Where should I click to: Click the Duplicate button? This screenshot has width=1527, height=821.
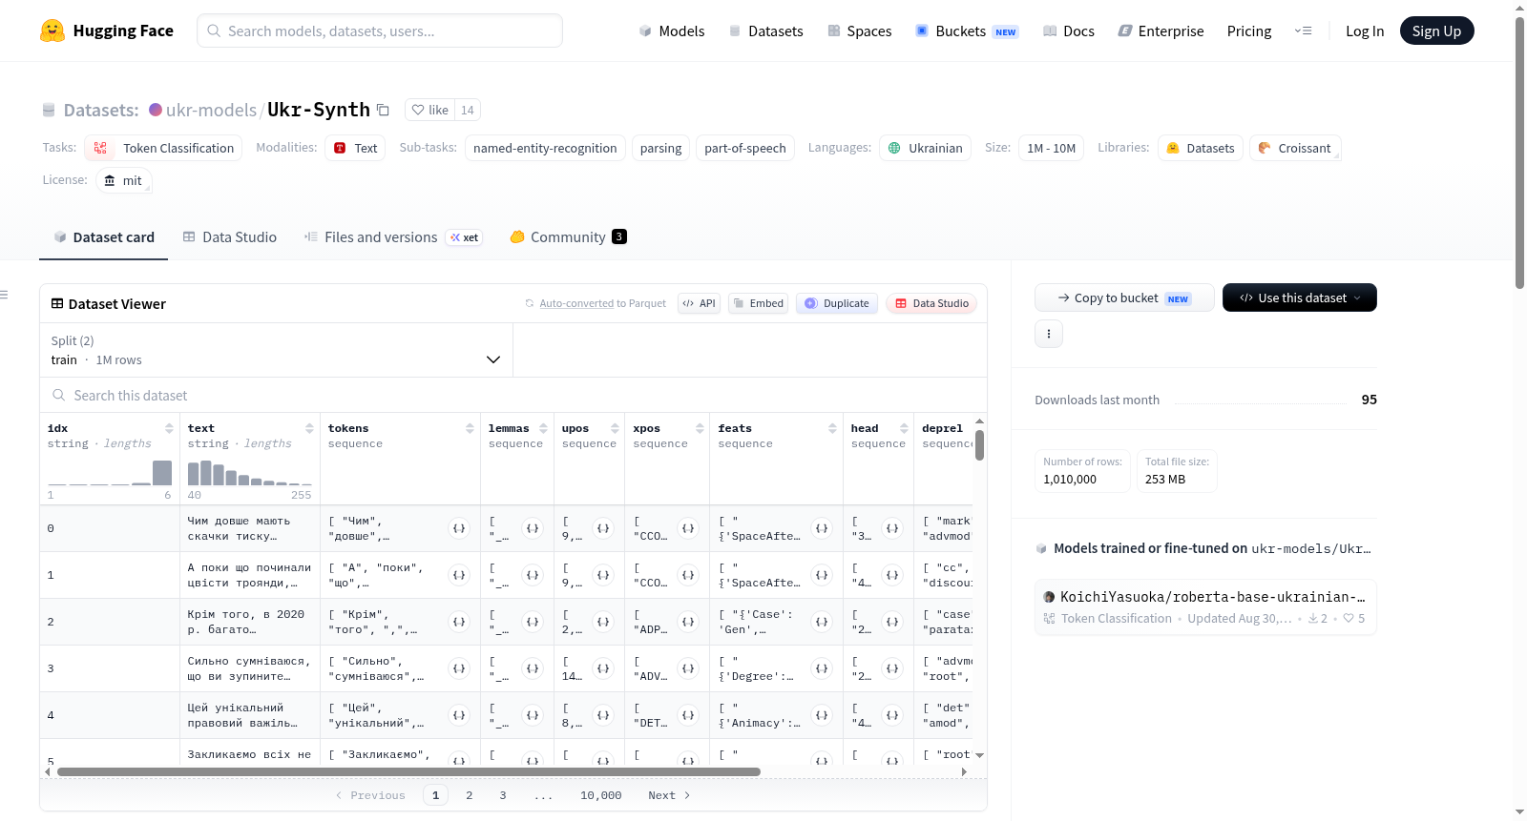837,303
